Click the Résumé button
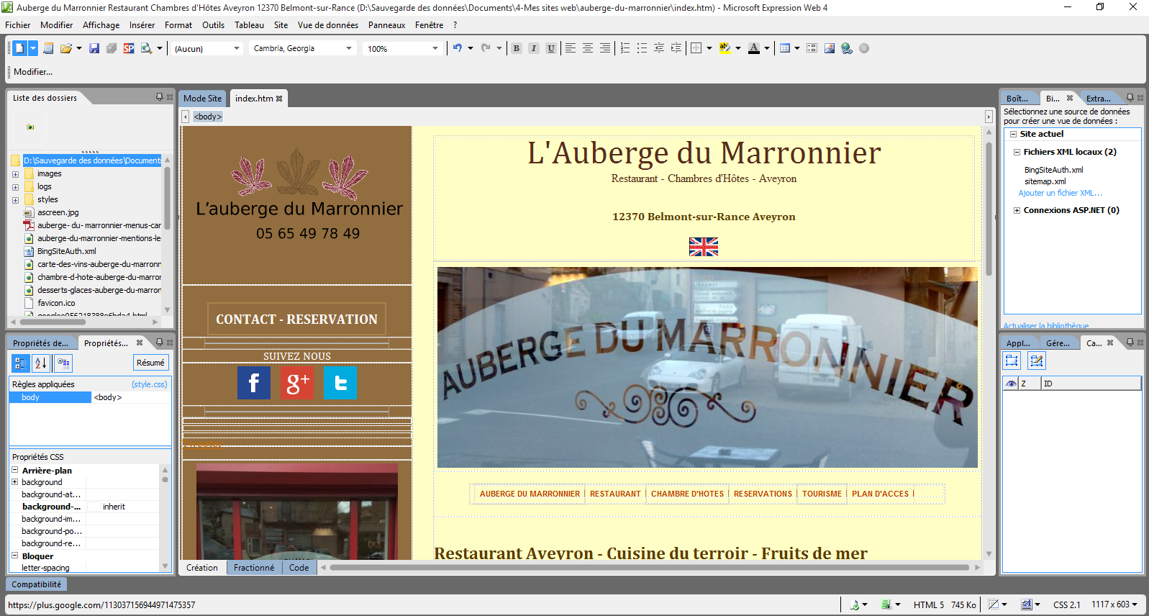Viewport: 1149px width, 616px height. coord(150,363)
